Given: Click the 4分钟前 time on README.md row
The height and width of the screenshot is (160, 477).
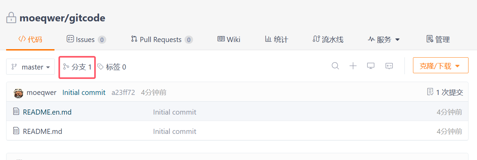Looking at the screenshot, I should coord(449,131).
